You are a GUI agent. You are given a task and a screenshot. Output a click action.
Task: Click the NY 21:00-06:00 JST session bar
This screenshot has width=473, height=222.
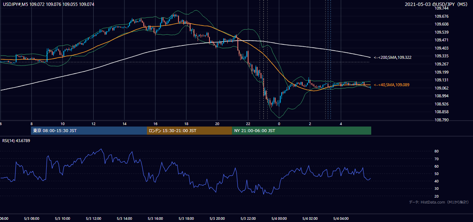302,131
